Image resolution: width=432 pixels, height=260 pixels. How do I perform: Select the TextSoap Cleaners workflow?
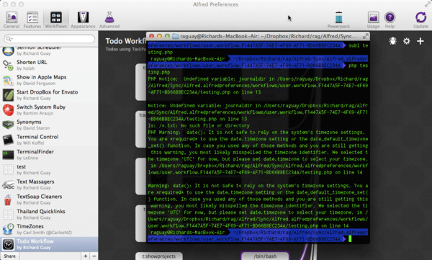click(x=49, y=199)
